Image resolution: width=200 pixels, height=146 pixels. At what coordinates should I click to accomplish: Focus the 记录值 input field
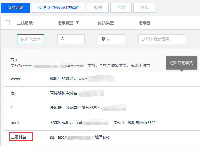coord(162,39)
